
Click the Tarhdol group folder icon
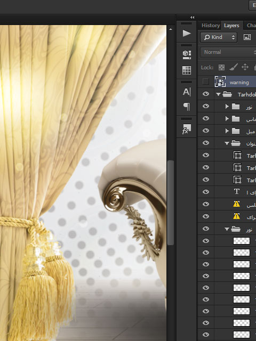point(227,94)
